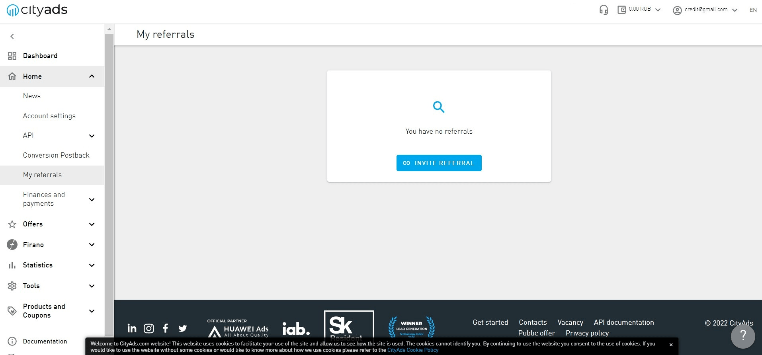Click the Huawei Ads partner logo

tap(238, 328)
